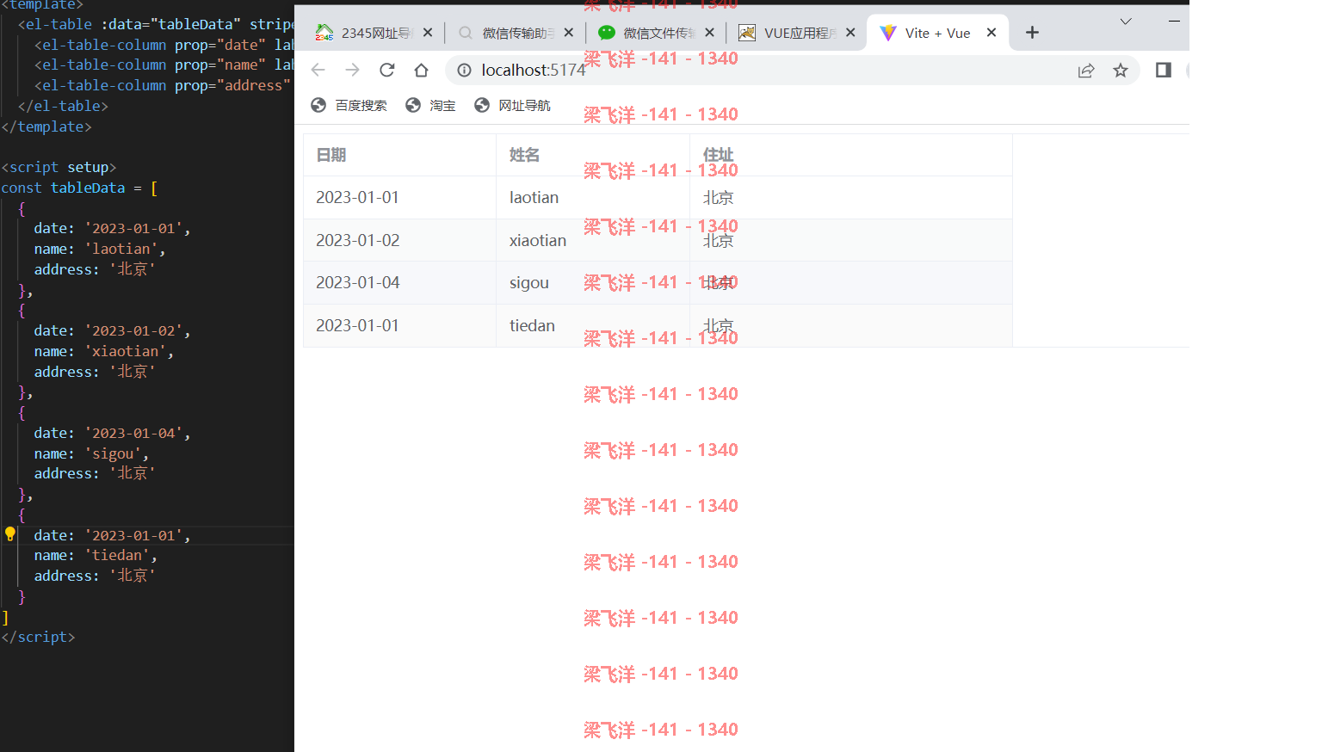Screen dimensions: 1322x752
Task: Switch to the 微信文件传输 tab
Action: click(x=656, y=33)
